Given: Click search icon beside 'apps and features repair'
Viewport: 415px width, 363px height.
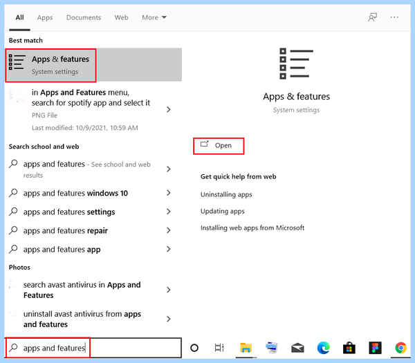Looking at the screenshot, I should coord(13,230).
